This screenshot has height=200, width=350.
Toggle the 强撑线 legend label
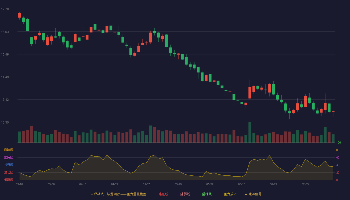pos(207,194)
